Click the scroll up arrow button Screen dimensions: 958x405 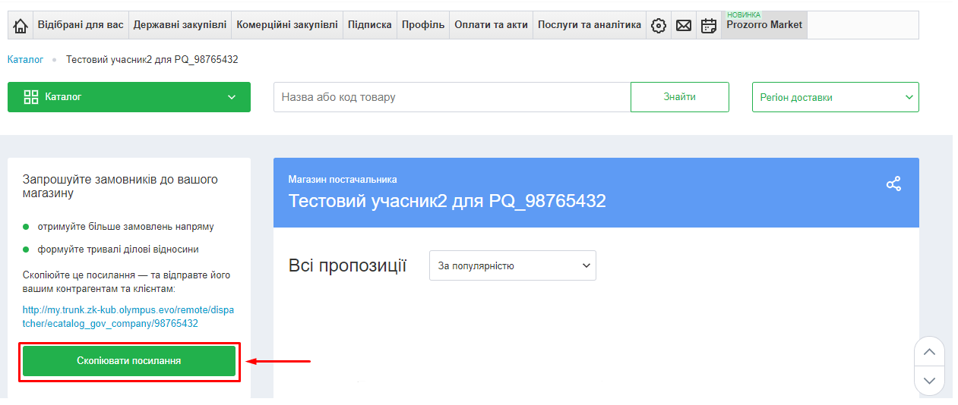point(929,352)
